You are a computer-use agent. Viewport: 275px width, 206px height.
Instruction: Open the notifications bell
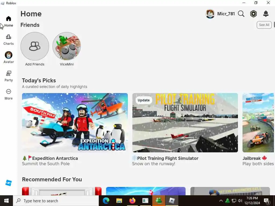click(266, 14)
